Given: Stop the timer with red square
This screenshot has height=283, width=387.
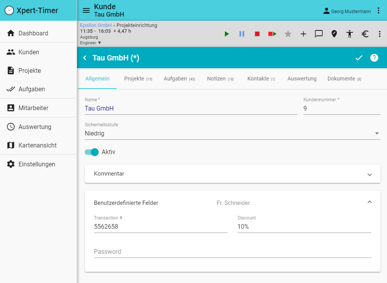Looking at the screenshot, I should 257,34.
